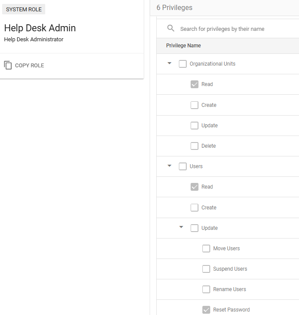Screen dimensions: 299x315
Task: Check the Create privilege under Users
Action: click(195, 208)
